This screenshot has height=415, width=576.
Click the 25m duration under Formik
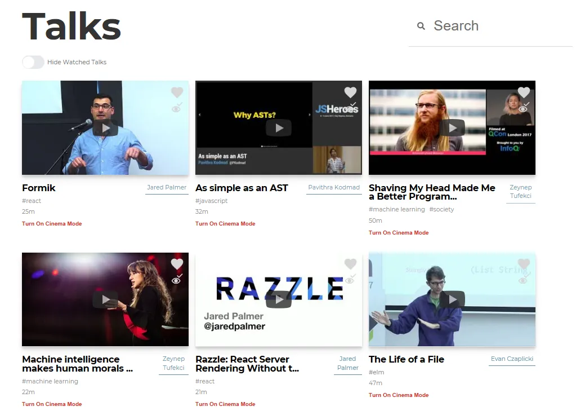[28, 211]
